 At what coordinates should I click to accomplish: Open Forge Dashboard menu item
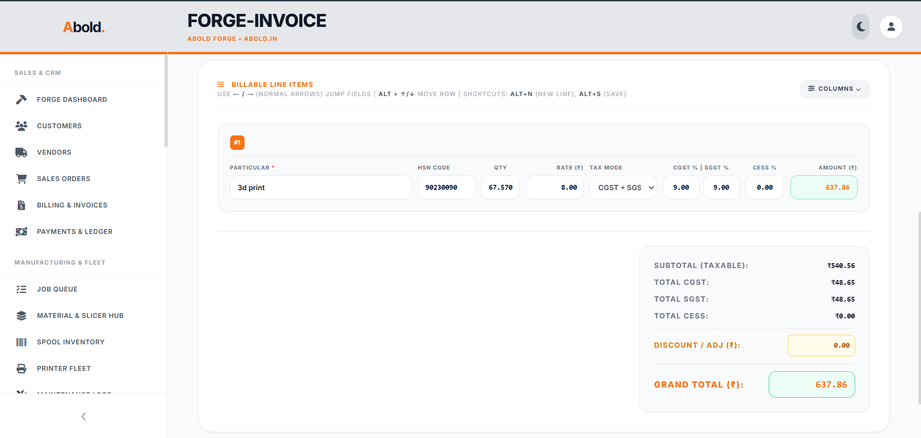click(x=82, y=99)
